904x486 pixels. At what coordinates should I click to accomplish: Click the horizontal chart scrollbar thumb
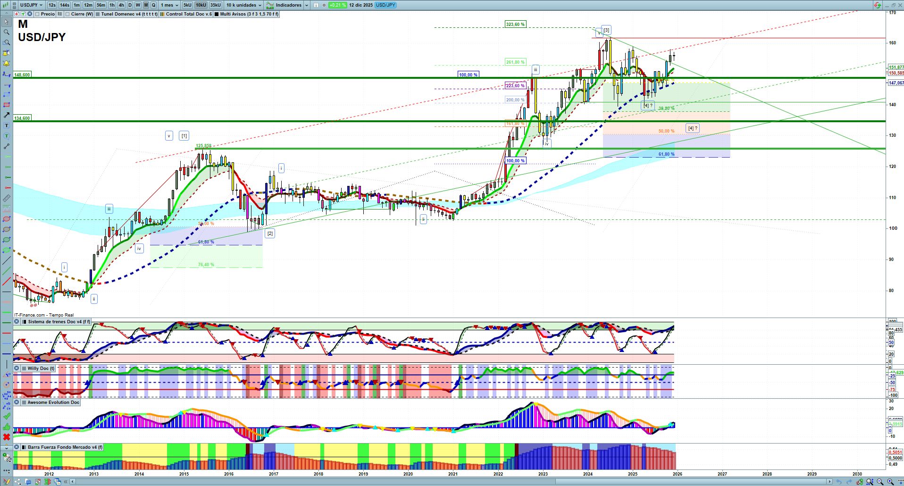[x=691, y=482]
